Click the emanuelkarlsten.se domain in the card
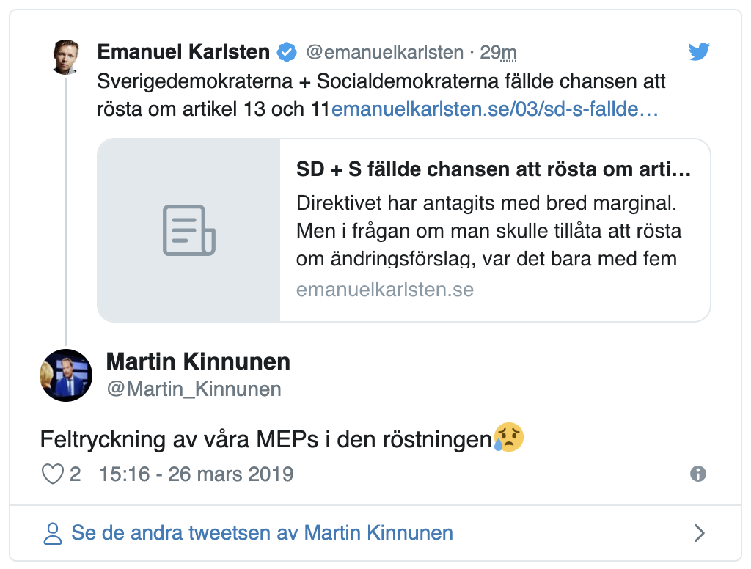Viewport: 751px width, 569px height. click(x=385, y=290)
